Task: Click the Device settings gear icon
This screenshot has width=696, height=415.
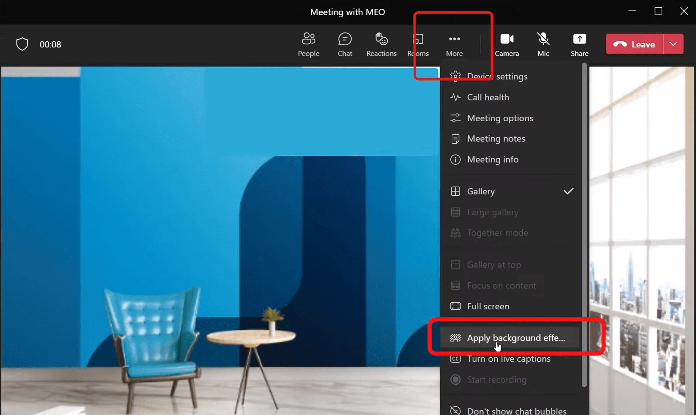Action: point(455,76)
